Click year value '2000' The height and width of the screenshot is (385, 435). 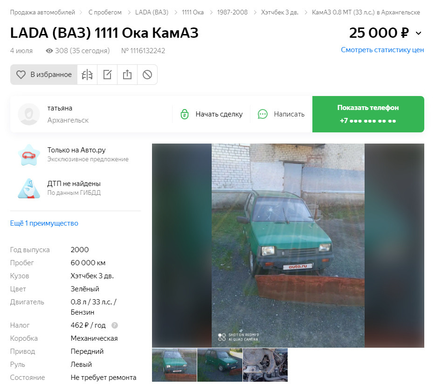pos(80,250)
